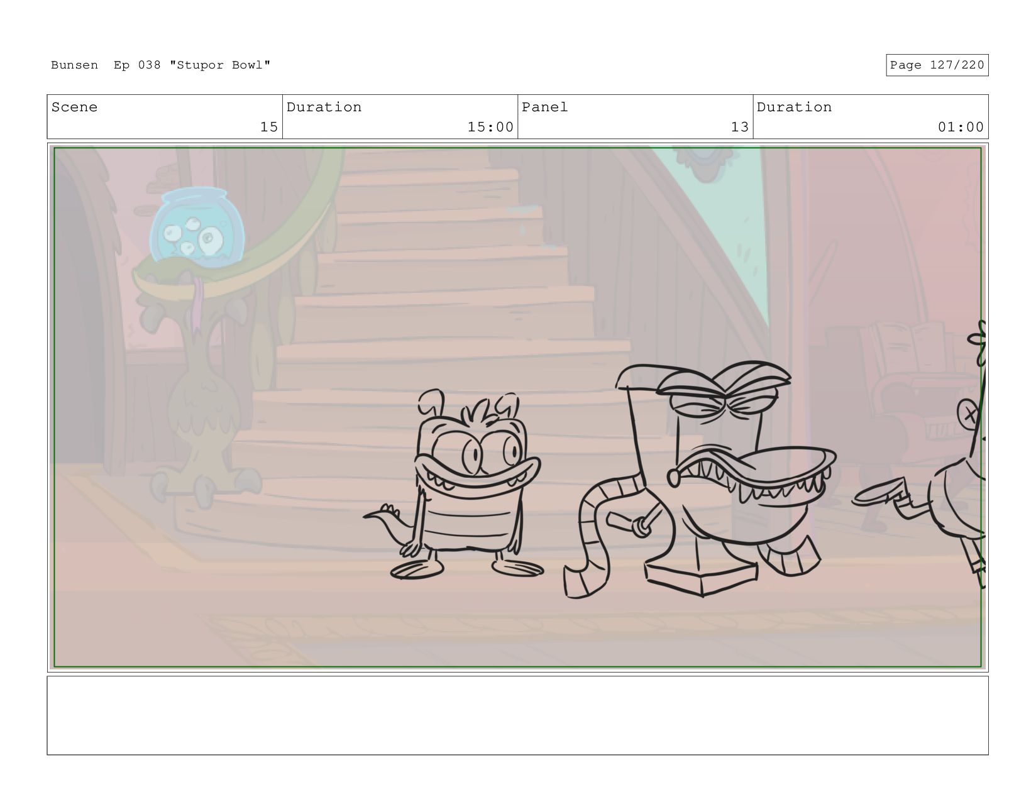Click the fishbowl with eyeballs in the background
The width and height of the screenshot is (1036, 802).
pyautogui.click(x=197, y=225)
